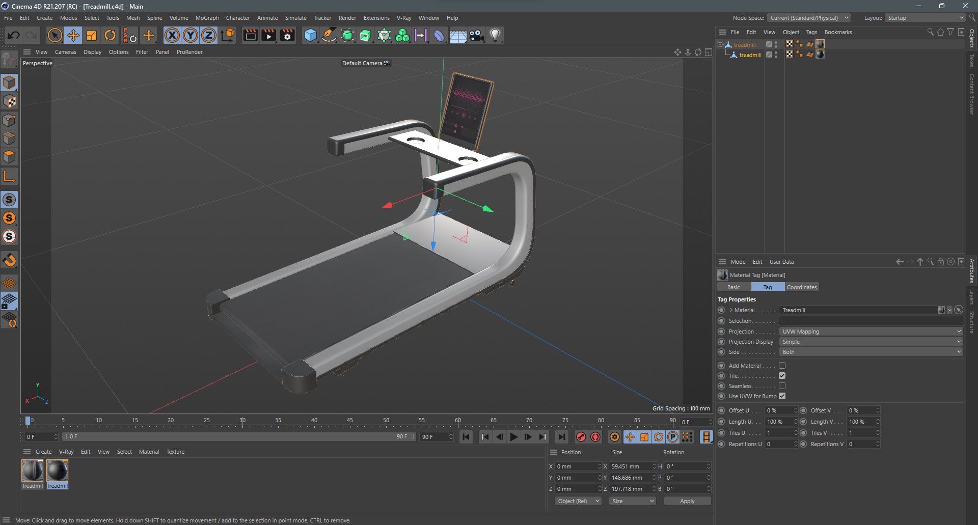This screenshot has height=525, width=978.
Task: Open Edit Render Settings icon
Action: tap(287, 35)
